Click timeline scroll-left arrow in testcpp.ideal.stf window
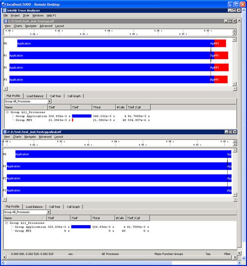Viewport: 247px width, 266px height. [5, 199]
